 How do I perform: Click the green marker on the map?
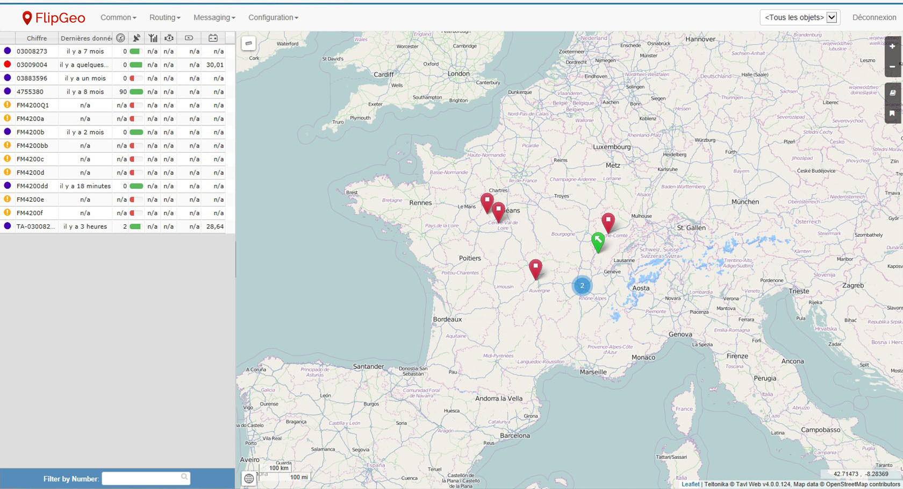598,241
